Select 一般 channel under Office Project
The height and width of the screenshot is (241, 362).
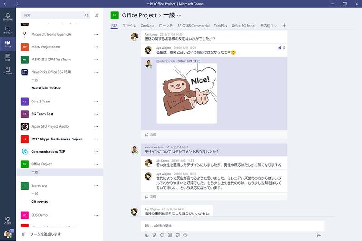60,172
